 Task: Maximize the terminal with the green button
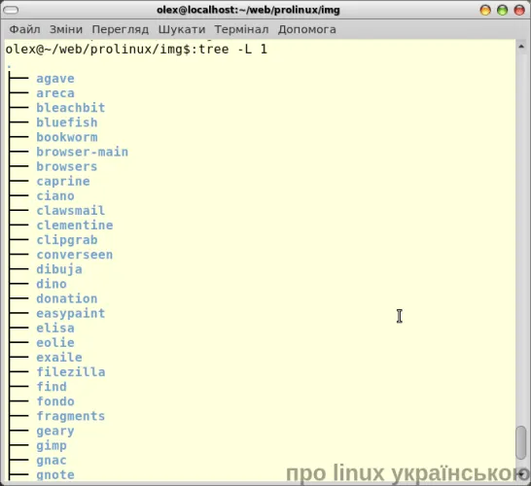(502, 10)
